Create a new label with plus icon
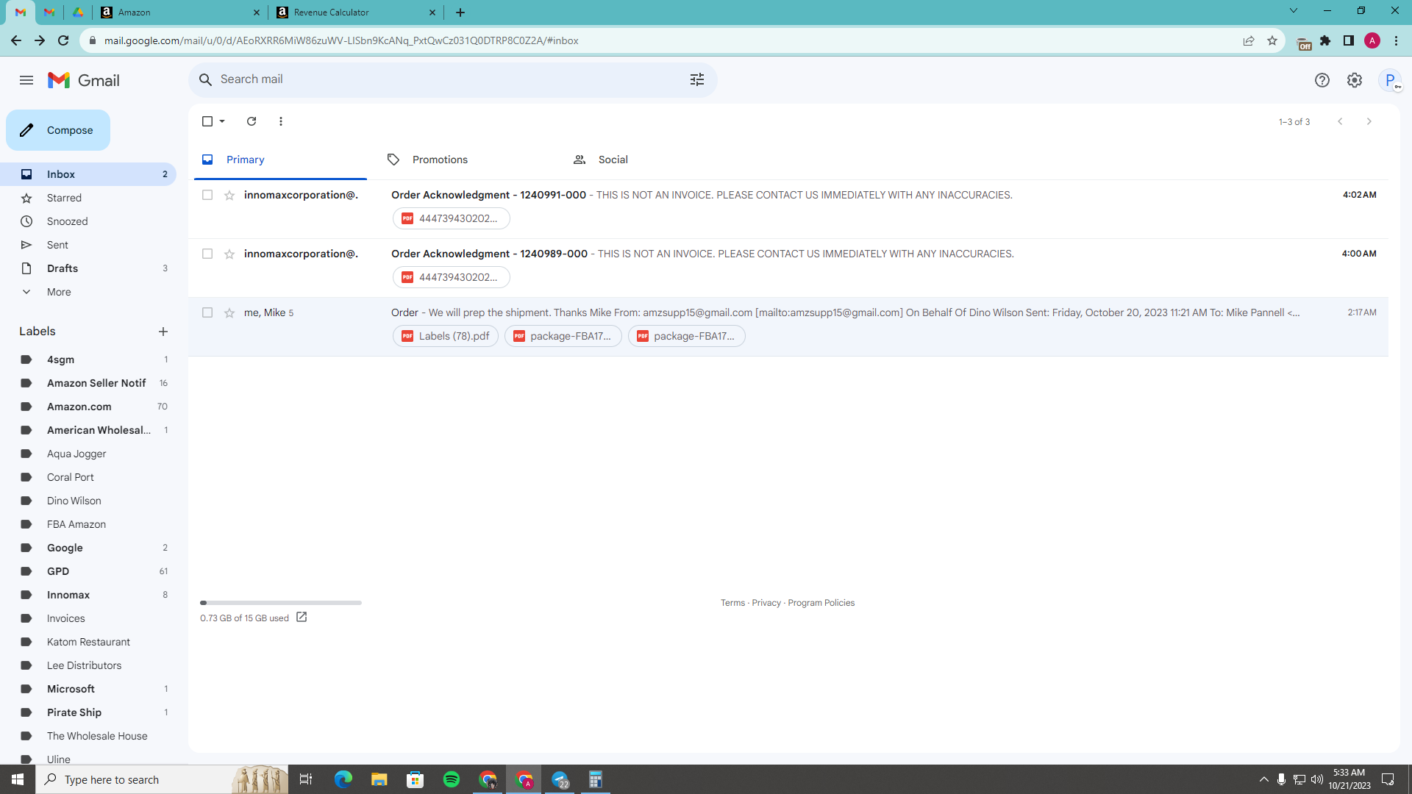The width and height of the screenshot is (1412, 794). pyautogui.click(x=163, y=332)
